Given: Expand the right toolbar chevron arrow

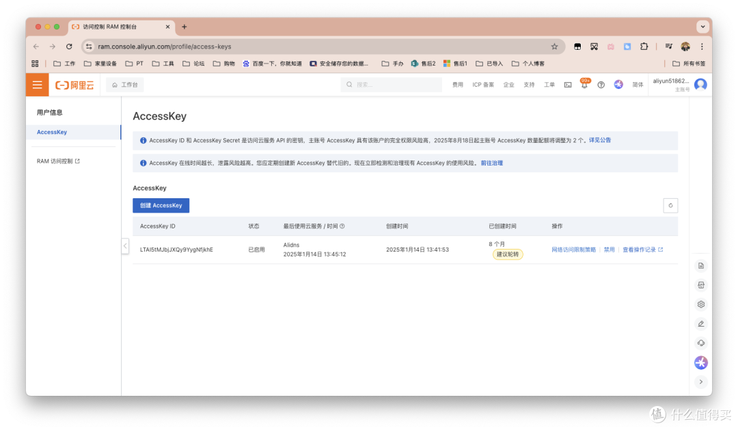Looking at the screenshot, I should pyautogui.click(x=701, y=382).
